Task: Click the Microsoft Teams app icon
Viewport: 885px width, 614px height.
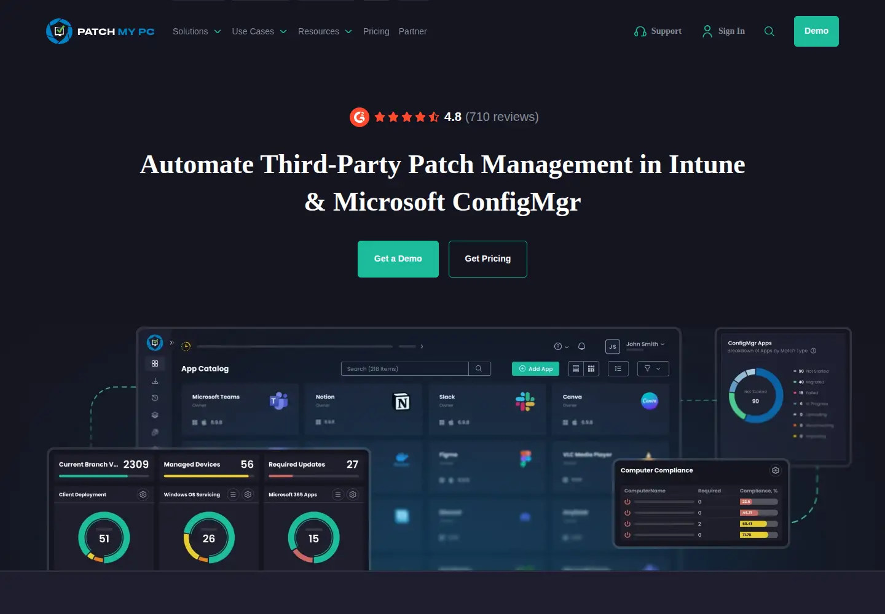Action: point(279,401)
